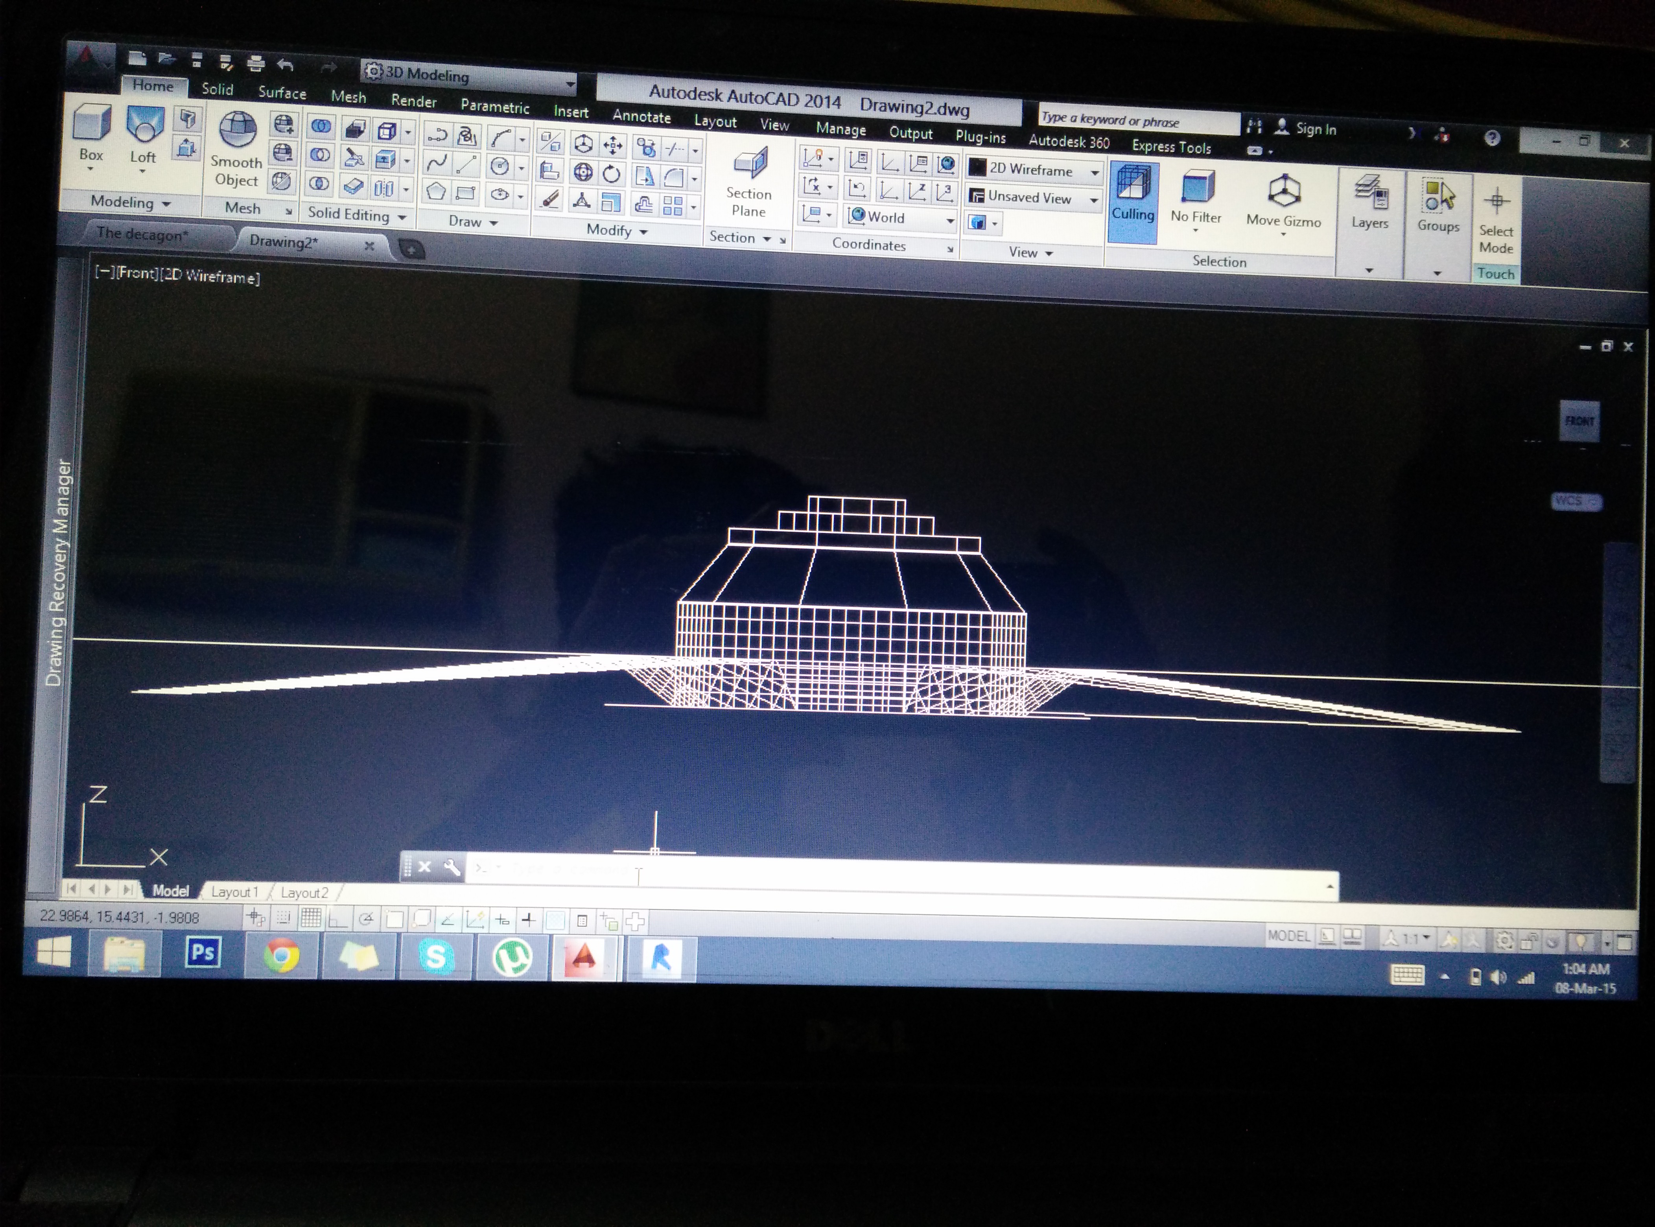Screen dimensions: 1655x1227
Task: Click the Rotate tool in Modify panel
Action: coord(611,175)
